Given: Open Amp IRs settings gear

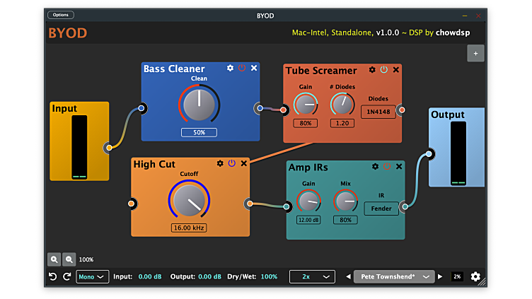Looking at the screenshot, I should [x=375, y=167].
